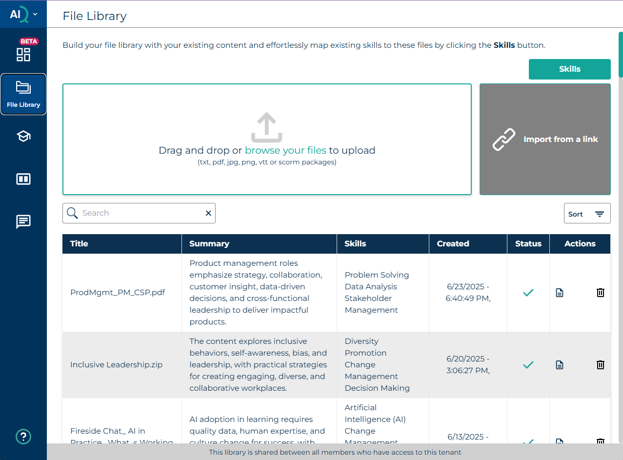This screenshot has height=460, width=623.
Task: Click the Problem Solving skill text
Action: (377, 275)
